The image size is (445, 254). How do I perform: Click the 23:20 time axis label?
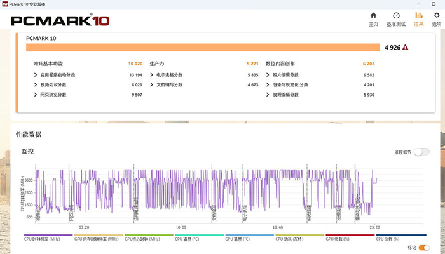pyautogui.click(x=374, y=227)
